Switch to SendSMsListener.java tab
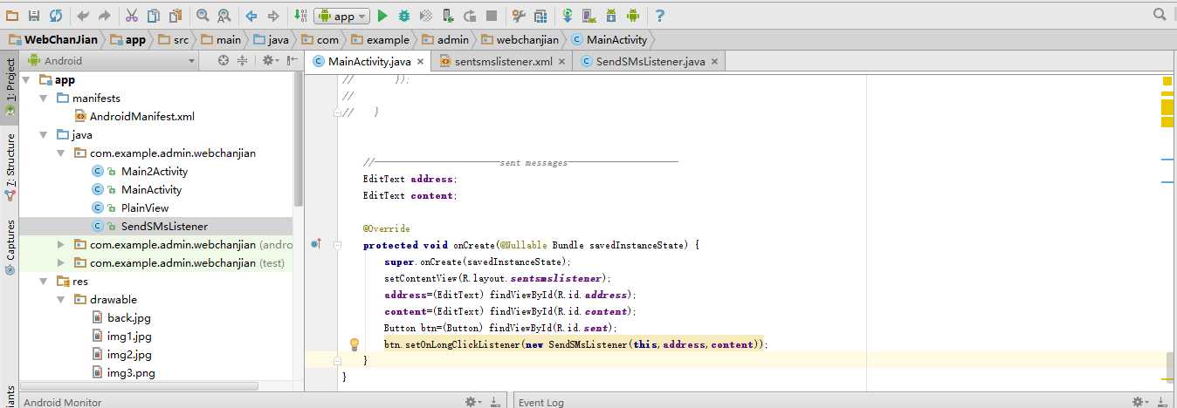The width and height of the screenshot is (1177, 408). pyautogui.click(x=650, y=61)
